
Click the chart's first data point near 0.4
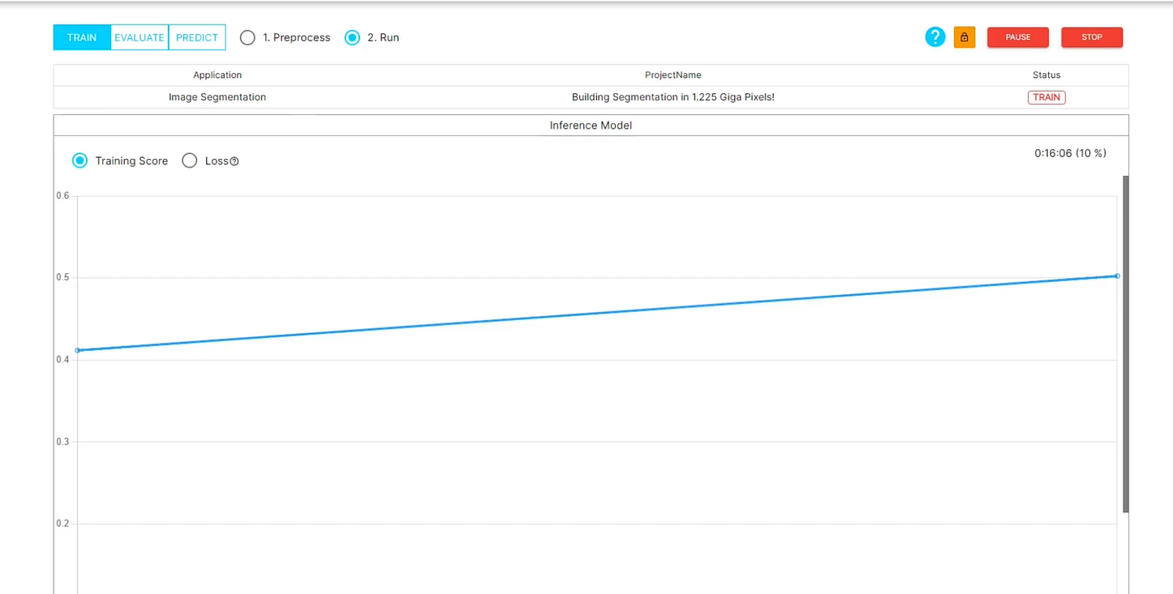(x=78, y=350)
